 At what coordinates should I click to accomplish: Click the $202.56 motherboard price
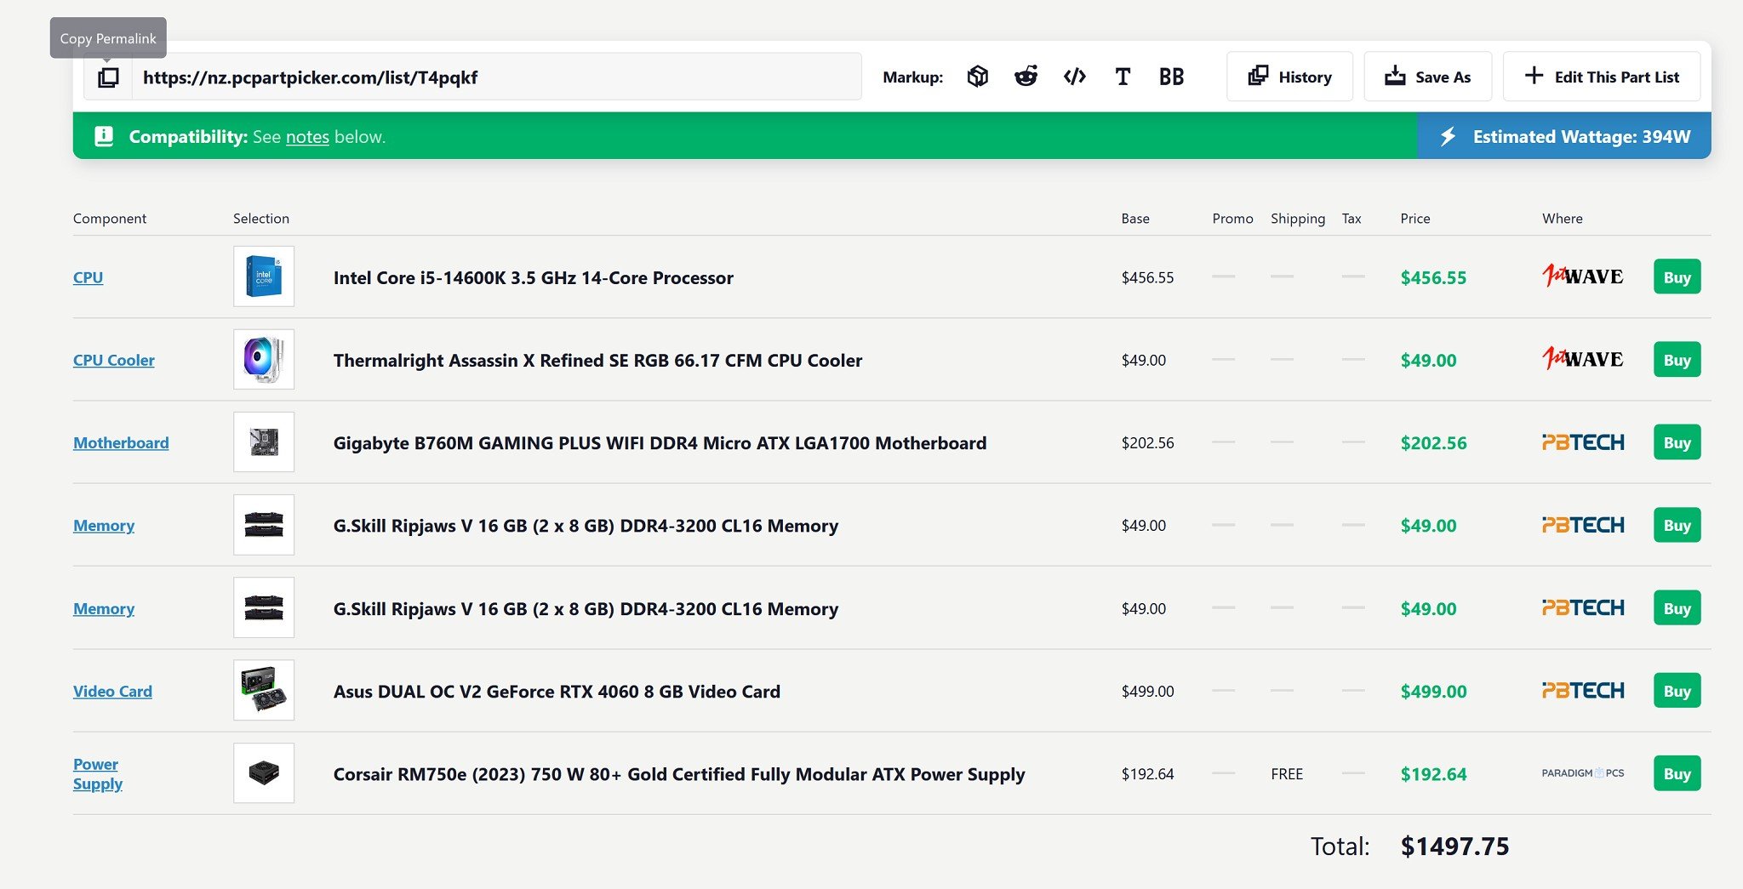click(1433, 442)
